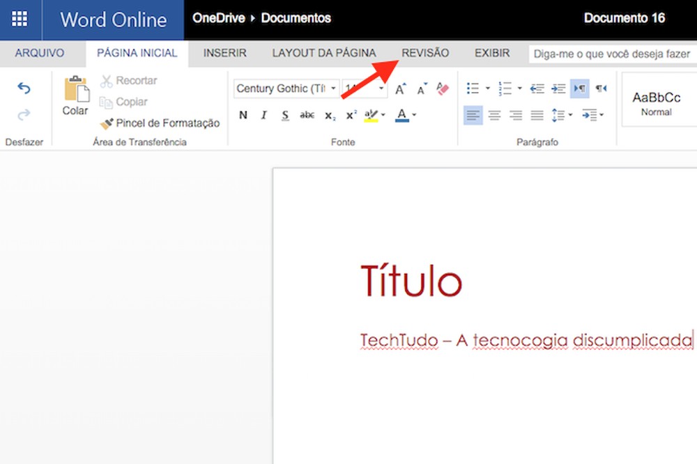The height and width of the screenshot is (464, 697).
Task: Switch to the REVISÃO ribbon tab
Action: point(425,53)
